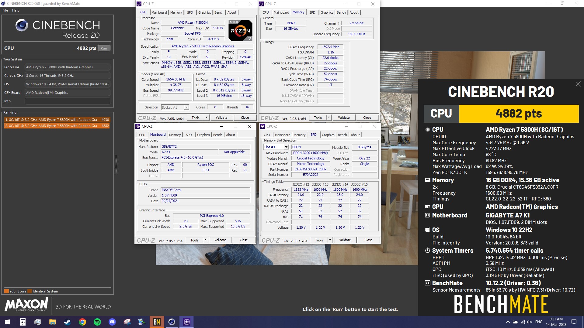Open the Help menu in Cinebench
This screenshot has width=584, height=328.
click(16, 10)
